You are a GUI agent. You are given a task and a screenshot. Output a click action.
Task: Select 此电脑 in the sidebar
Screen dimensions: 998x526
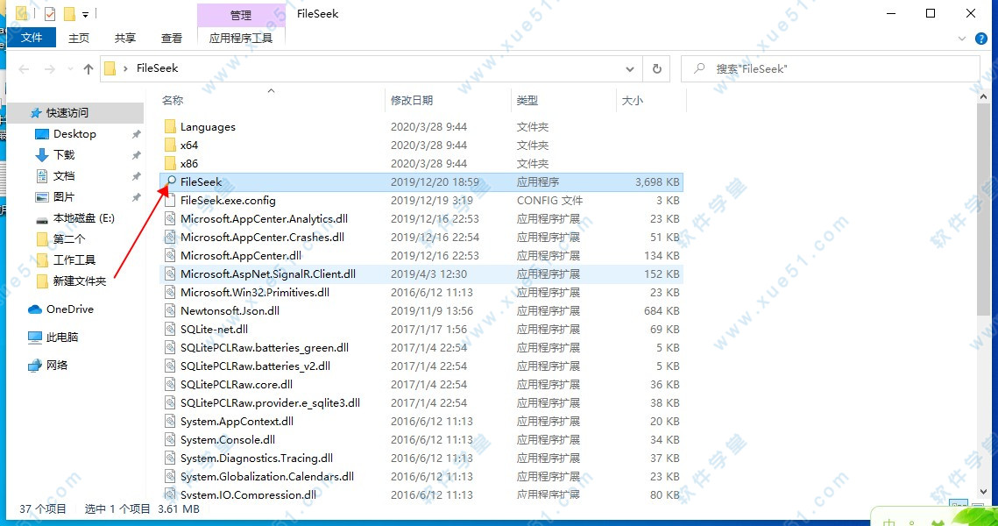coord(61,338)
